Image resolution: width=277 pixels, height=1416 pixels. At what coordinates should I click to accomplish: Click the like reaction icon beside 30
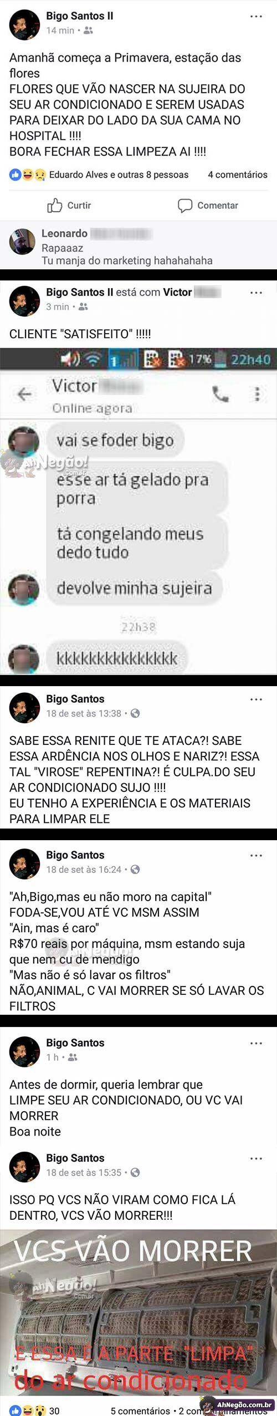(15, 1410)
